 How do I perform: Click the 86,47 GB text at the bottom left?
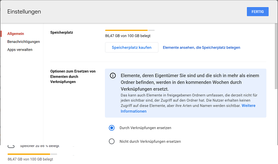point(30,159)
